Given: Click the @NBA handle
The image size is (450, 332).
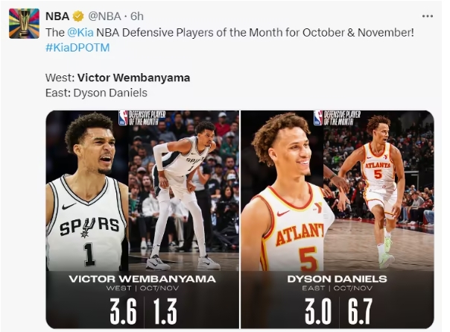Looking at the screenshot, I should pyautogui.click(x=107, y=16).
